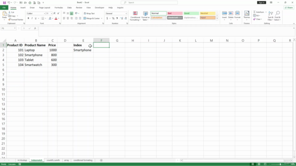
Task: Increase font size
Action: 55,13
